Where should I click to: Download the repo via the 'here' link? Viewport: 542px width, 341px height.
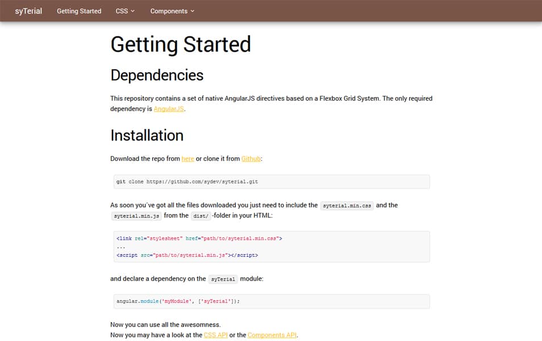tap(187, 159)
